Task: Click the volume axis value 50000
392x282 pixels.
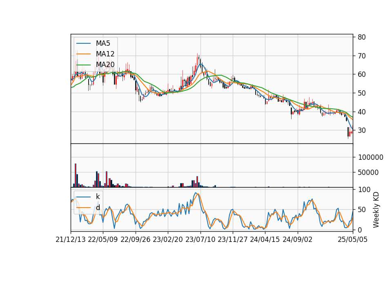Action: point(368,172)
